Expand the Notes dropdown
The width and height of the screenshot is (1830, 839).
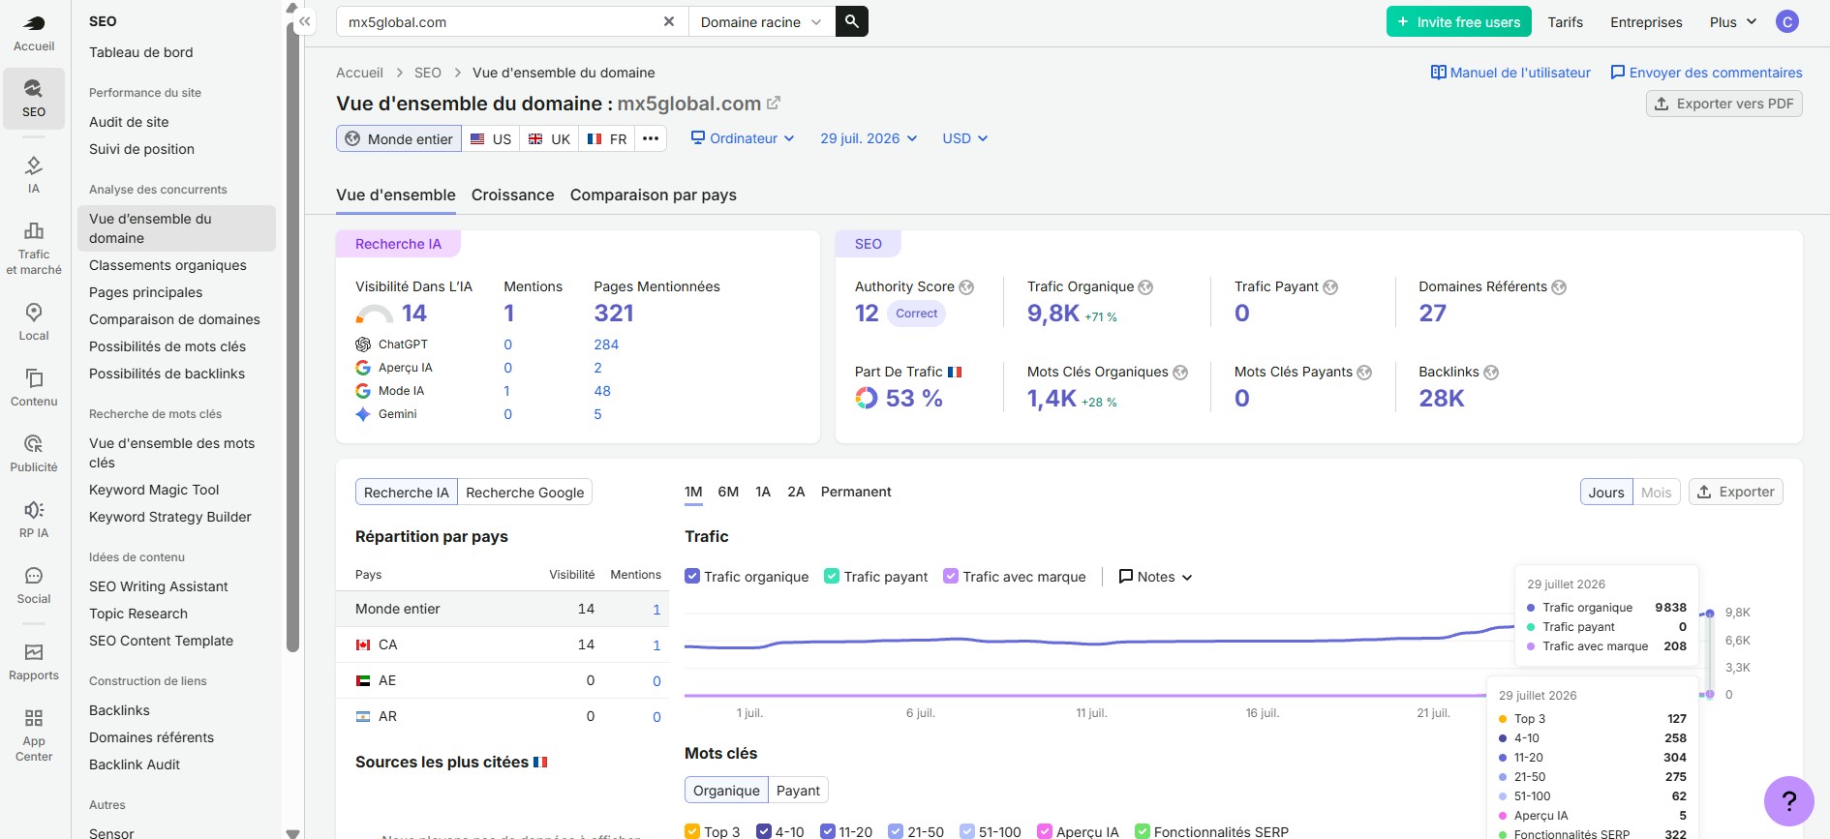[1155, 576]
